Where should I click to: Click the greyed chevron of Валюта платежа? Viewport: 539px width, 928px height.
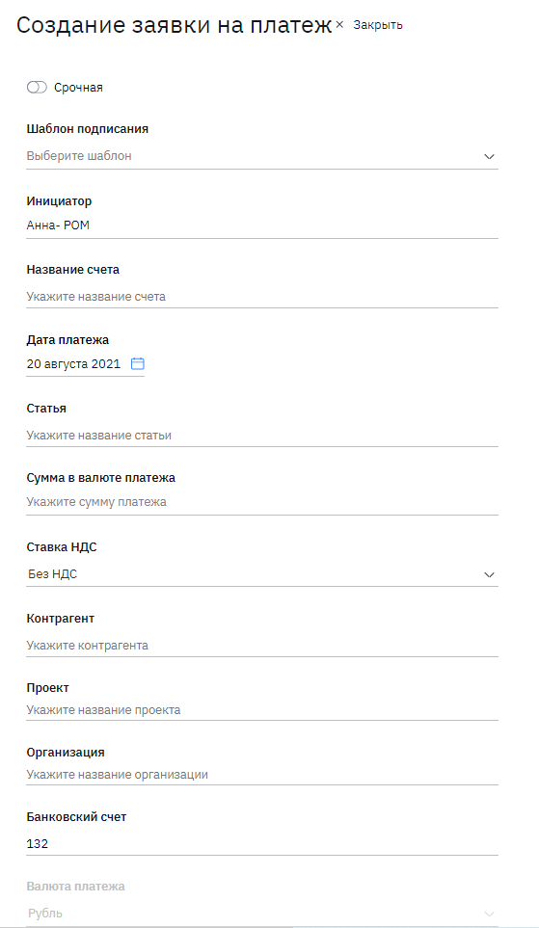point(489,914)
